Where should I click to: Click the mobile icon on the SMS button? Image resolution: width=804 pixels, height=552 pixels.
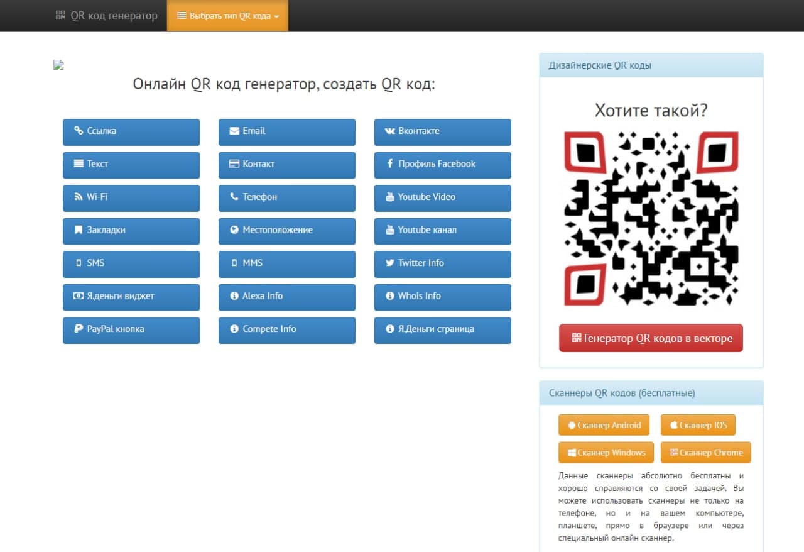[x=79, y=263]
